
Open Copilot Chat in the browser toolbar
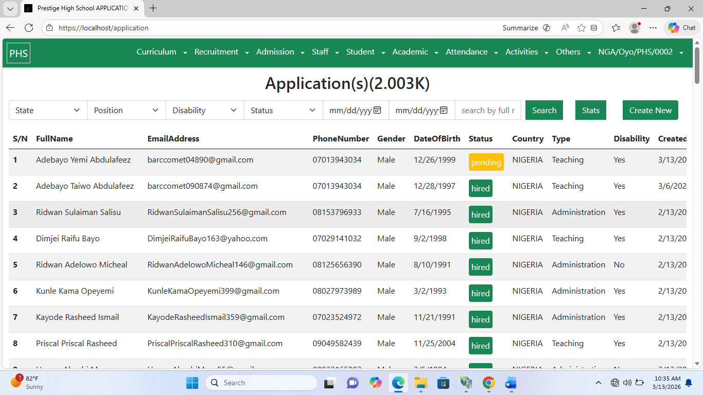coord(682,28)
